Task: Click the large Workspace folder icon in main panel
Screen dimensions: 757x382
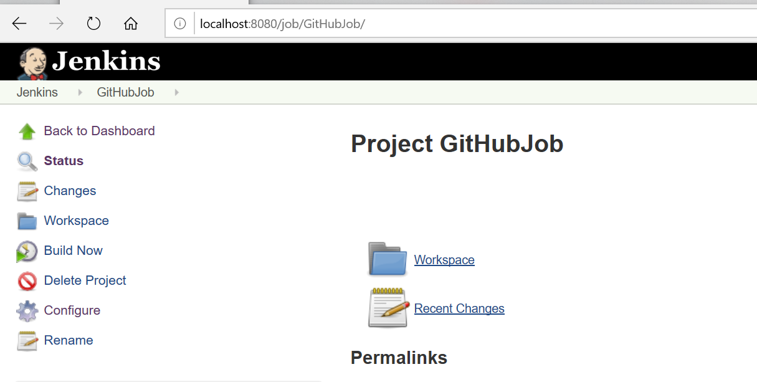Action: point(388,259)
